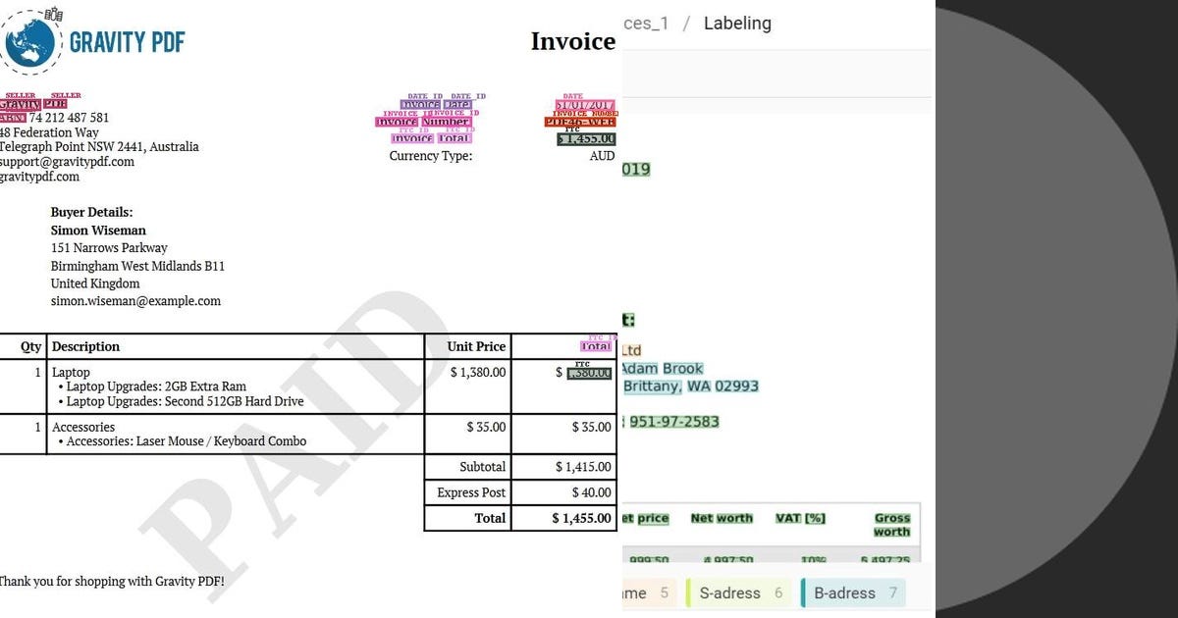Select the S-adress label chip

point(740,592)
